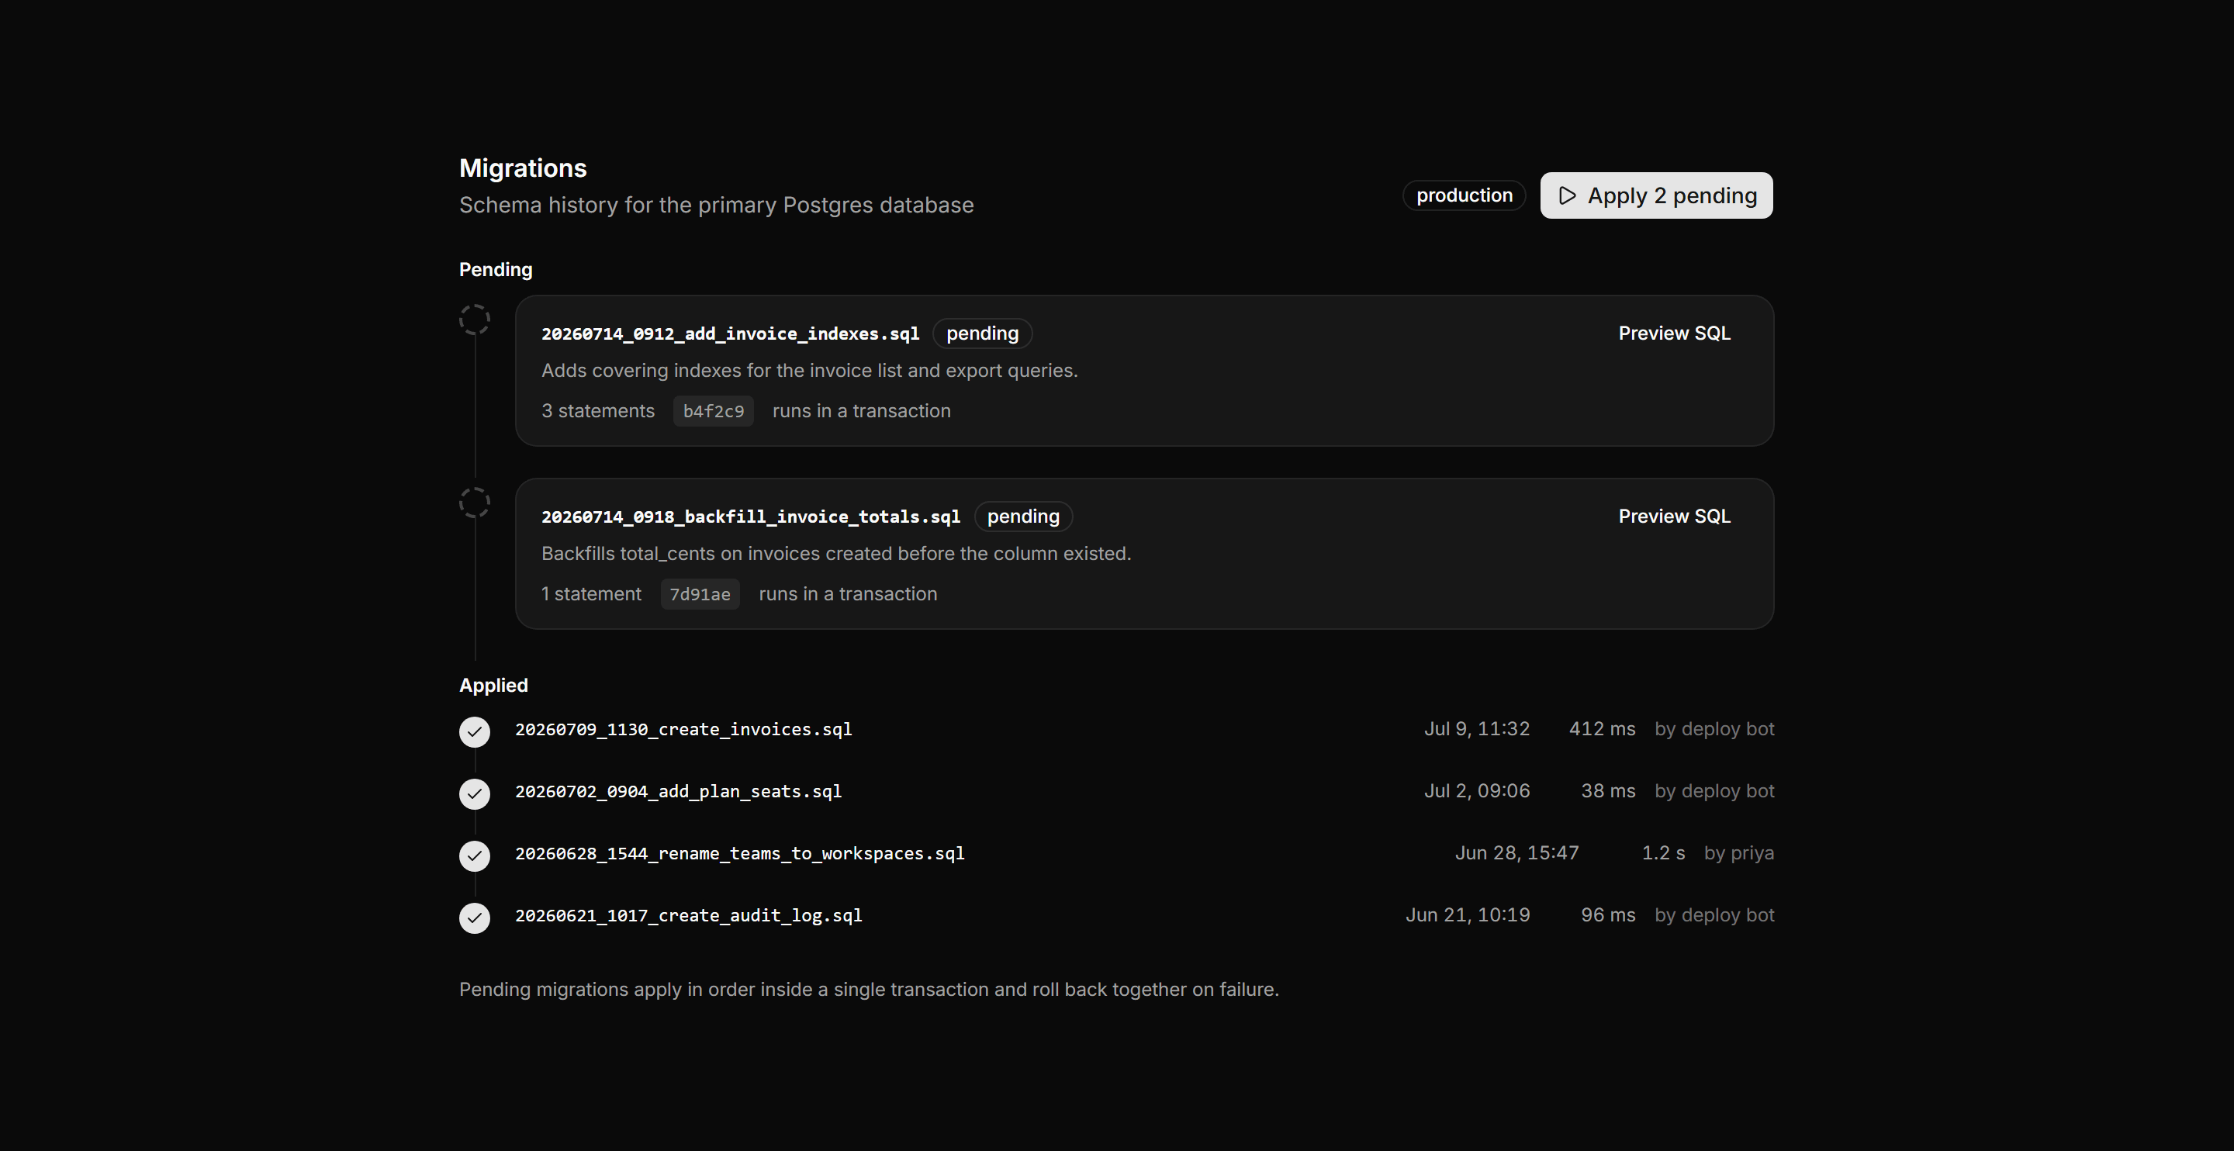2234x1151 pixels.
Task: Click 'Adds covering indexes' description text
Action: coord(809,371)
